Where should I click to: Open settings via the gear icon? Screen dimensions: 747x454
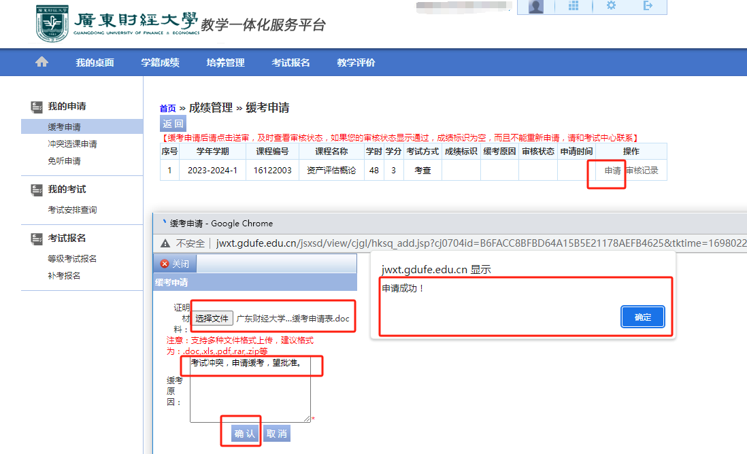point(611,6)
